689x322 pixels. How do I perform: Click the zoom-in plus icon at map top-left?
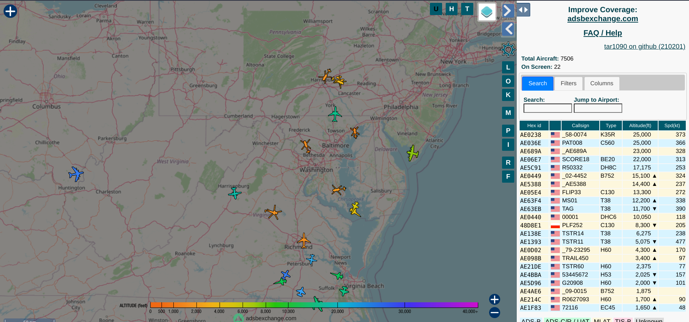point(10,11)
